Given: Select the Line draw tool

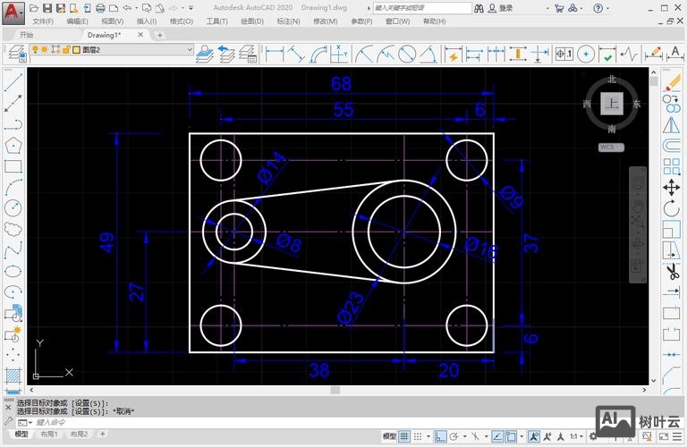Looking at the screenshot, I should 13,80.
